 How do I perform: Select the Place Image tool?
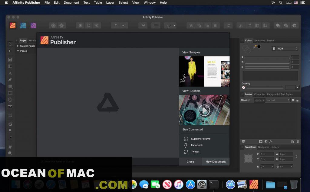point(10,107)
